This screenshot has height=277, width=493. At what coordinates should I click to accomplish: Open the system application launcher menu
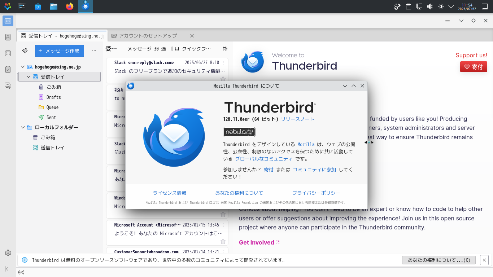point(8,6)
